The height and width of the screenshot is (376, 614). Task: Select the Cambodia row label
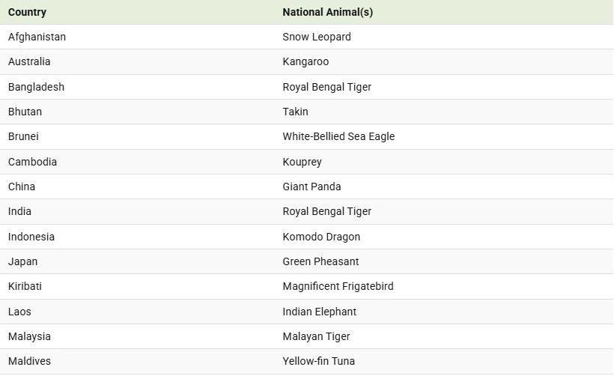pyautogui.click(x=32, y=162)
